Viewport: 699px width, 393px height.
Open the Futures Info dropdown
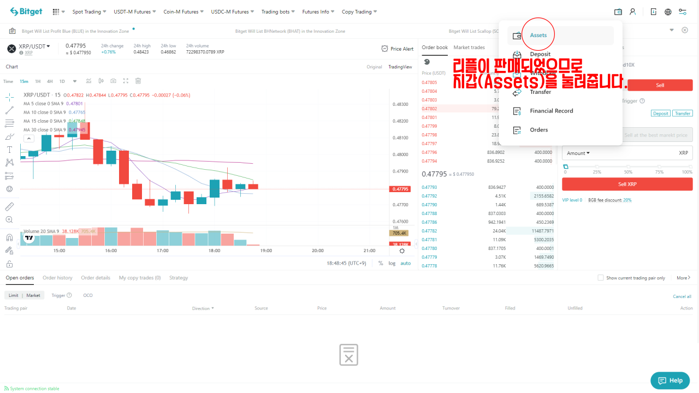pos(319,11)
